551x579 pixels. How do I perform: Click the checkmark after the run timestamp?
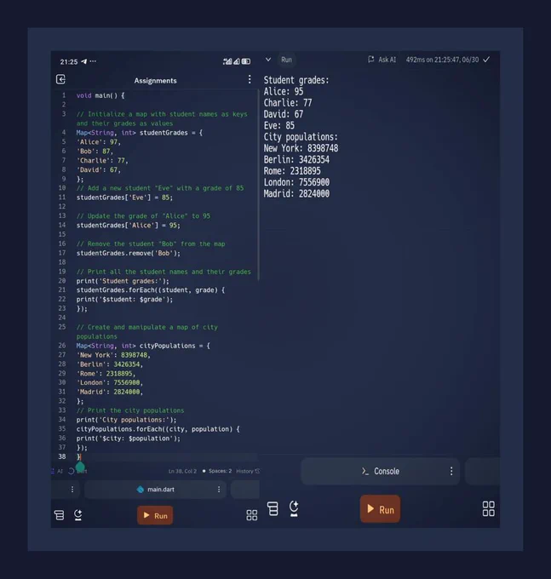(x=487, y=60)
